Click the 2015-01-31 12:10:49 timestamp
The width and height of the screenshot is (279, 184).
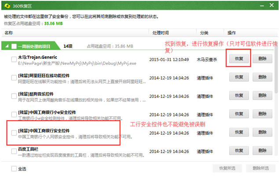click(169, 59)
